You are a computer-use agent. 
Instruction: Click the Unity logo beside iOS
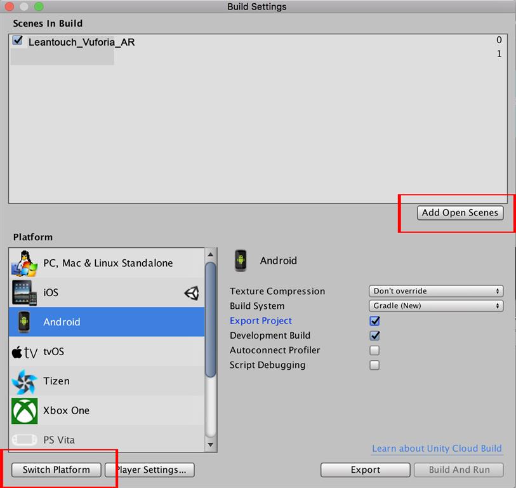(x=192, y=292)
